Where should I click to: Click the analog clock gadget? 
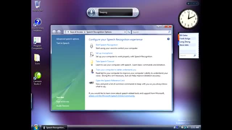(x=188, y=19)
